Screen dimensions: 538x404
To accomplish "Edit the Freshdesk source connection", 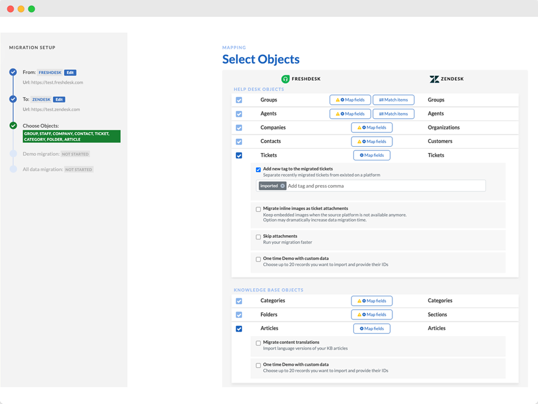I will click(x=70, y=73).
